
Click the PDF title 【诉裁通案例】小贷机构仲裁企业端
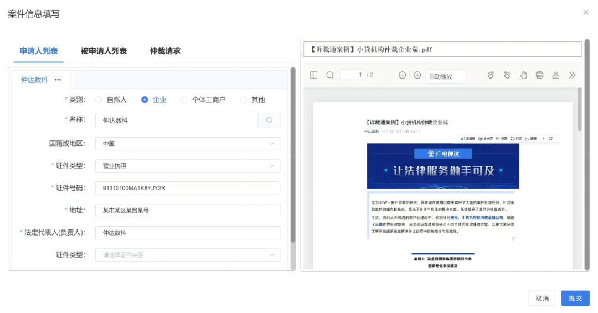coord(406,122)
